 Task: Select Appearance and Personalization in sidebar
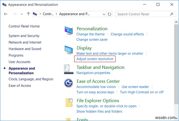(x=22, y=71)
